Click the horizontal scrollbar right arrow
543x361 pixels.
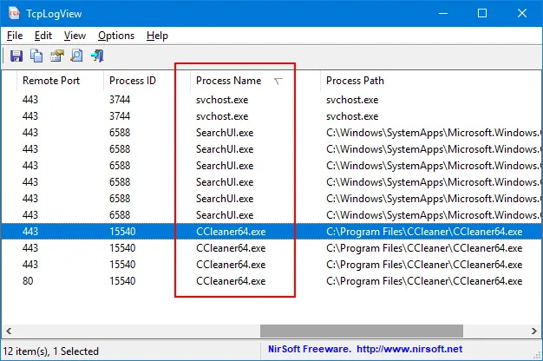click(534, 331)
